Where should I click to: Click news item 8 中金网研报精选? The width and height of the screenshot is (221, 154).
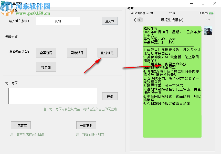point(172,98)
